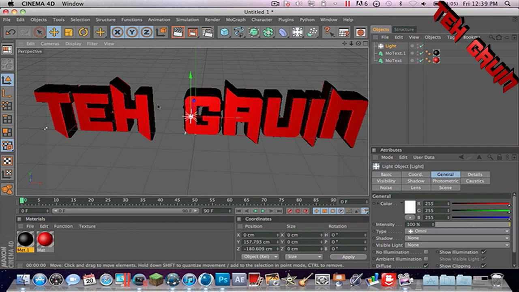Click the Record keyframe red button
This screenshot has width=519, height=292.
290,211
